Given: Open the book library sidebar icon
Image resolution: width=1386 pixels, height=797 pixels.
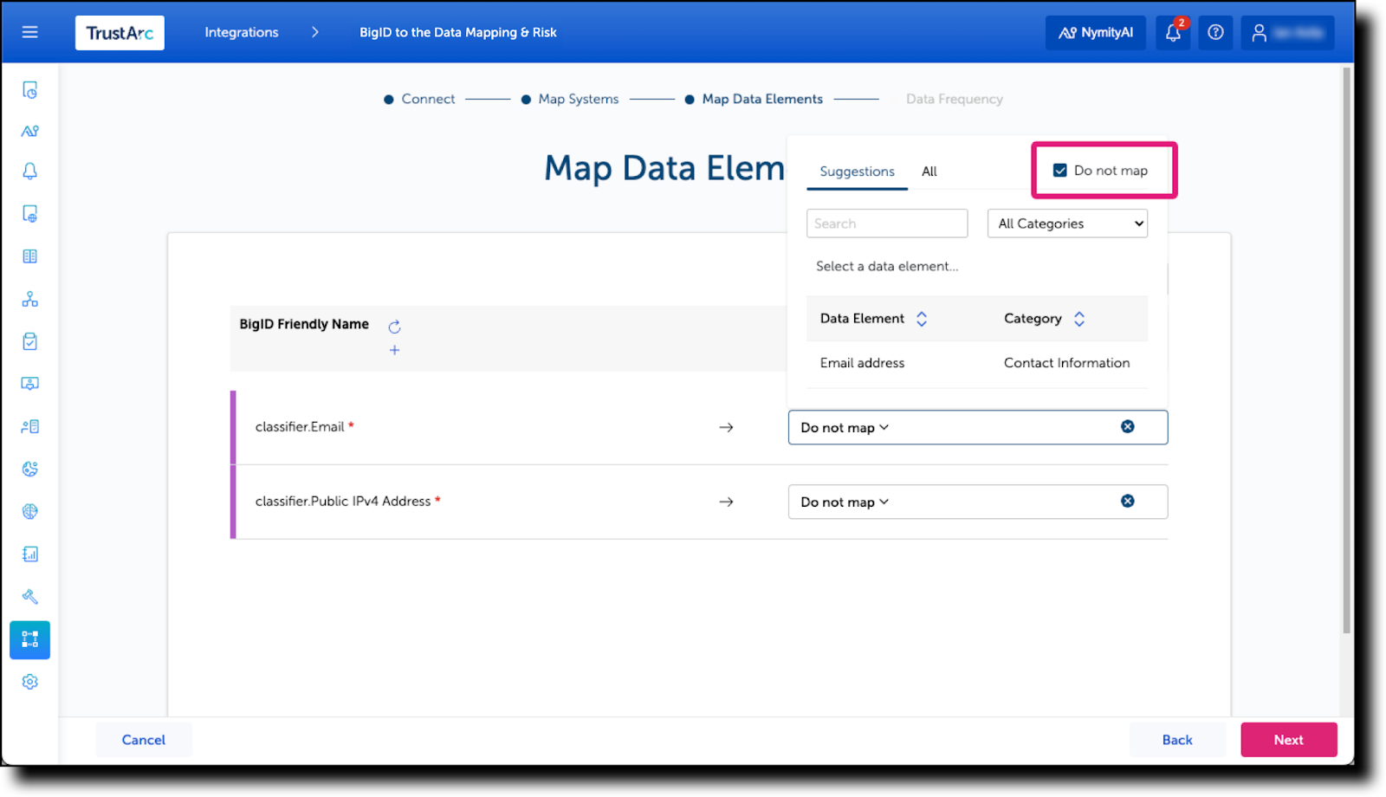Looking at the screenshot, I should (x=30, y=256).
